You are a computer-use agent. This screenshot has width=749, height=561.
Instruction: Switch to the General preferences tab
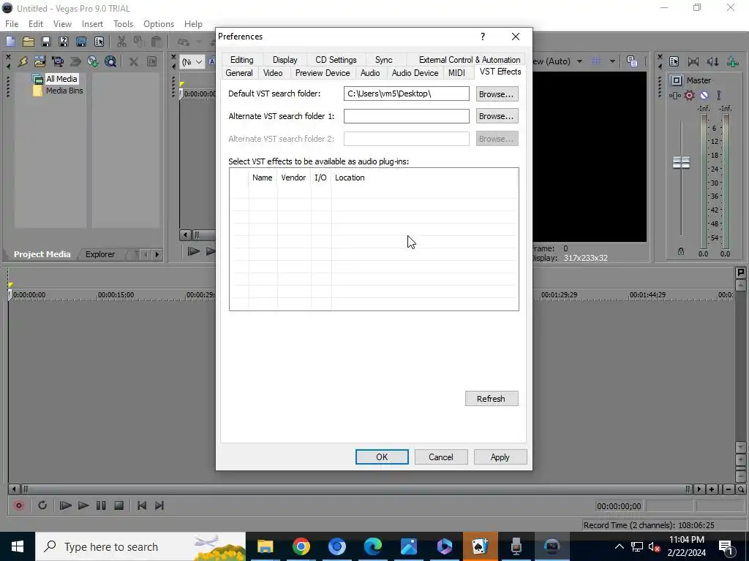239,73
